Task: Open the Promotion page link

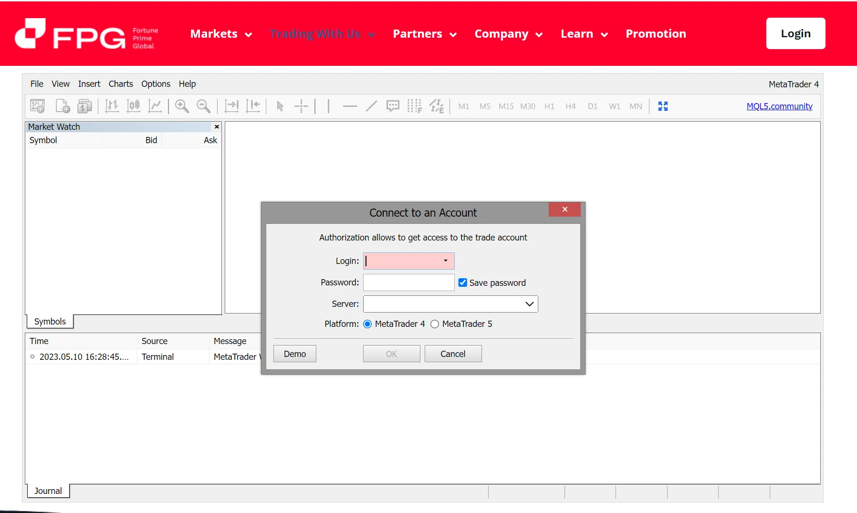Action: tap(656, 34)
